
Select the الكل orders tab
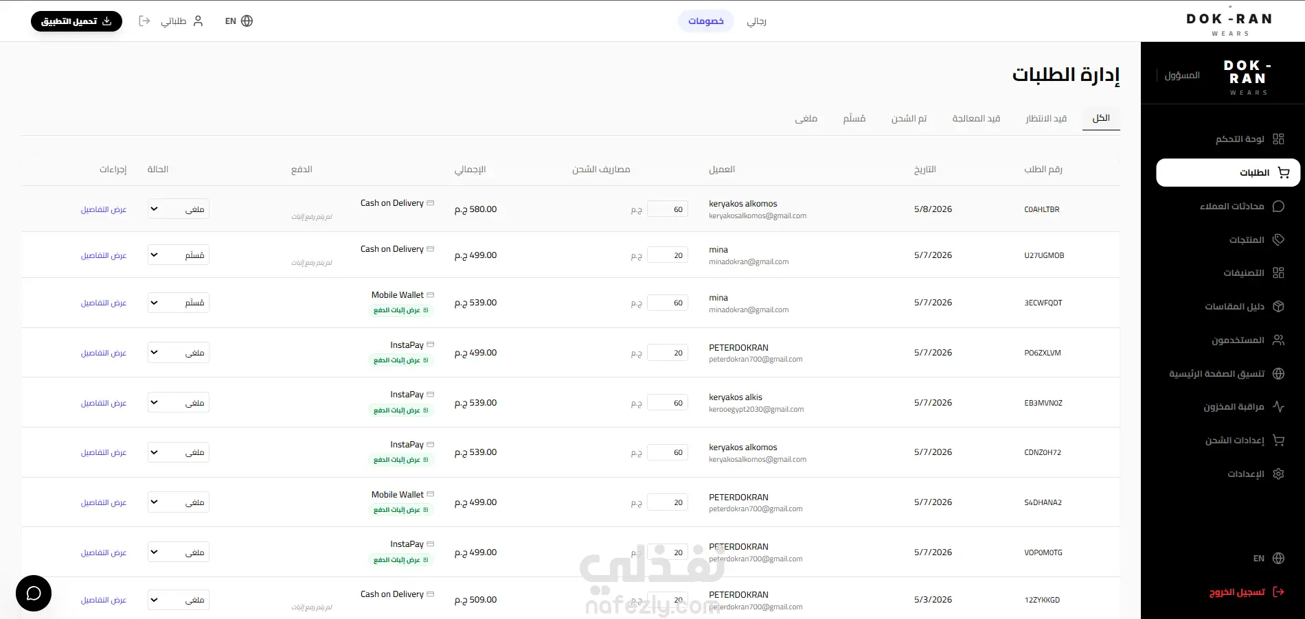click(x=1101, y=118)
